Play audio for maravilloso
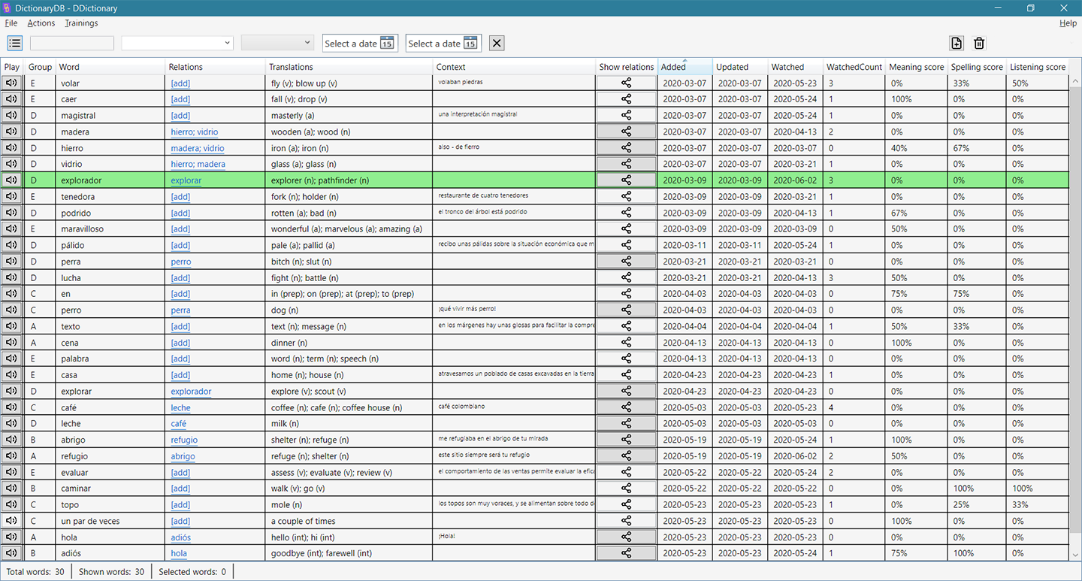The width and height of the screenshot is (1082, 581). (11, 228)
